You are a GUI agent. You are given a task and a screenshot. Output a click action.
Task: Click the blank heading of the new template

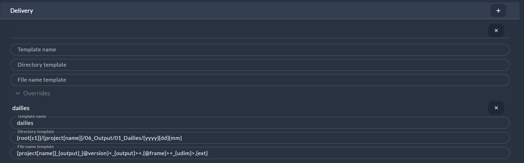click(x=229, y=31)
